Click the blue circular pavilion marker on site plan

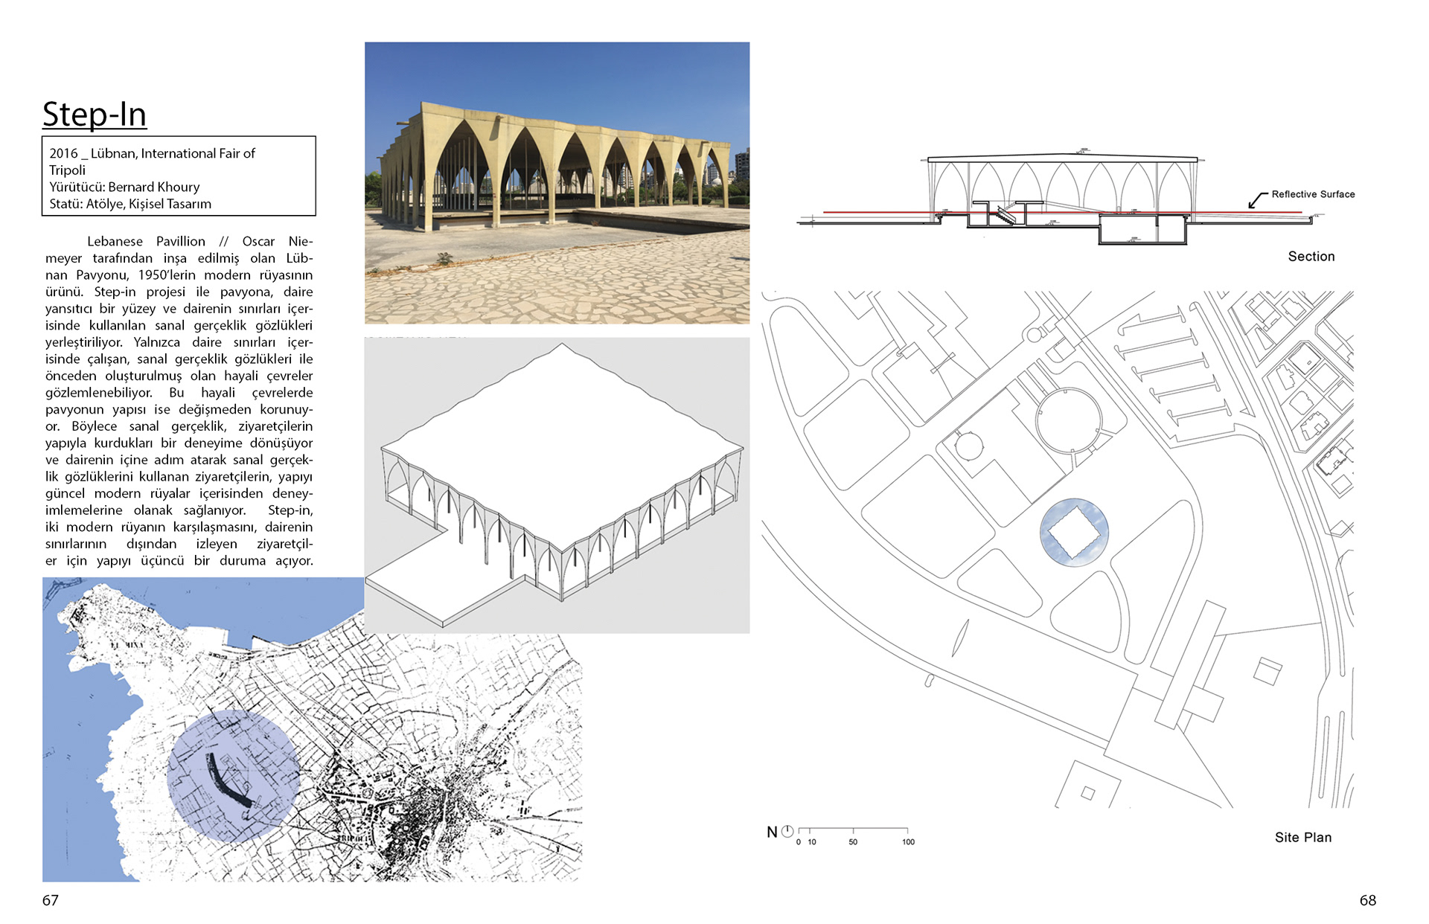tap(1073, 533)
